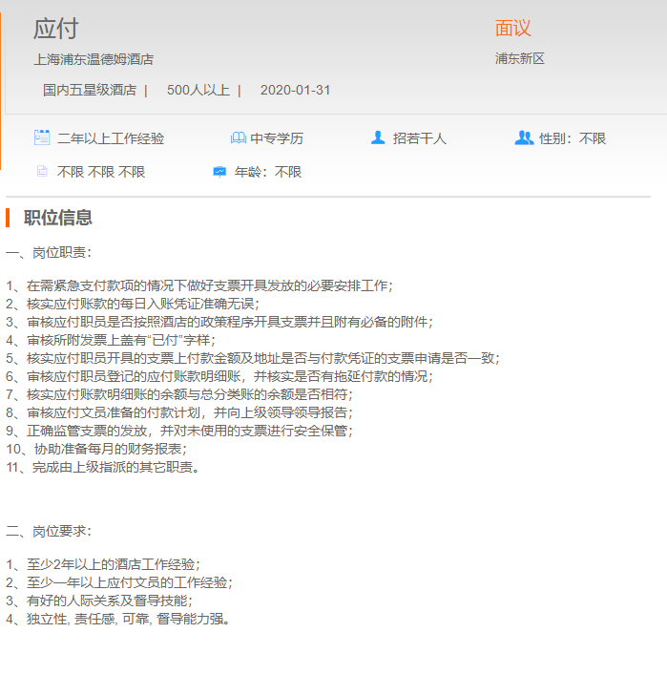Click the 浦东新区 location text
The height and width of the screenshot is (675, 667).
tap(519, 59)
